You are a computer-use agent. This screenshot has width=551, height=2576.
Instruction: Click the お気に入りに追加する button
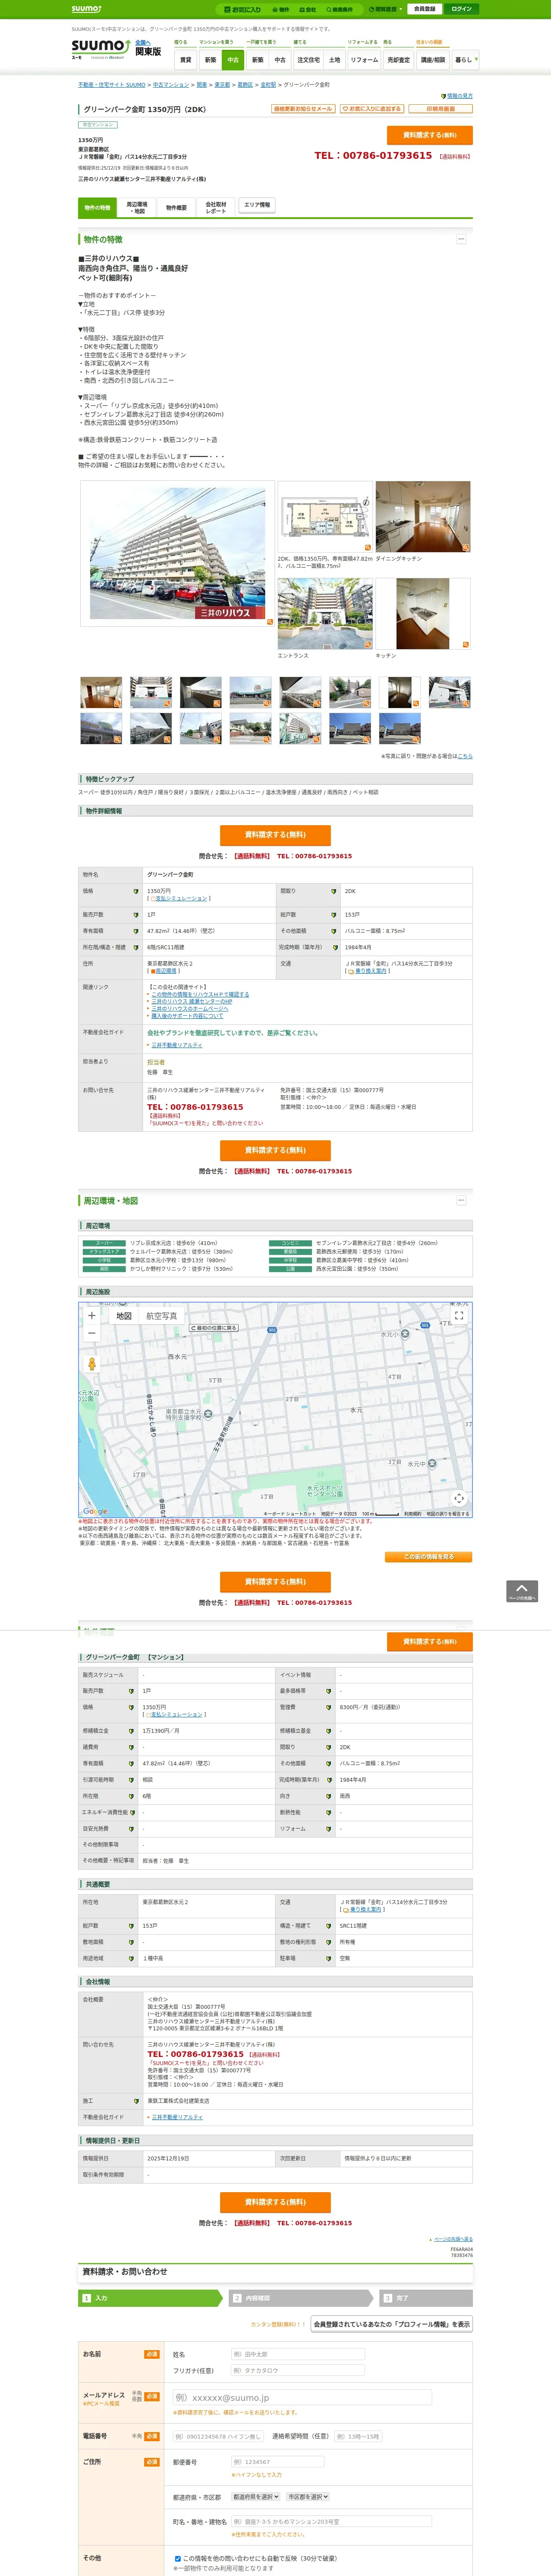coord(371,109)
